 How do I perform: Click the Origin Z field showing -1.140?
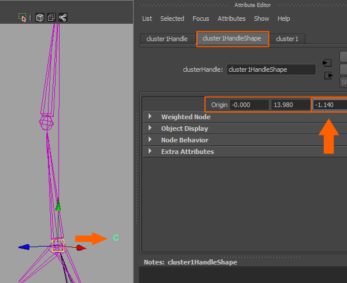[x=330, y=105]
